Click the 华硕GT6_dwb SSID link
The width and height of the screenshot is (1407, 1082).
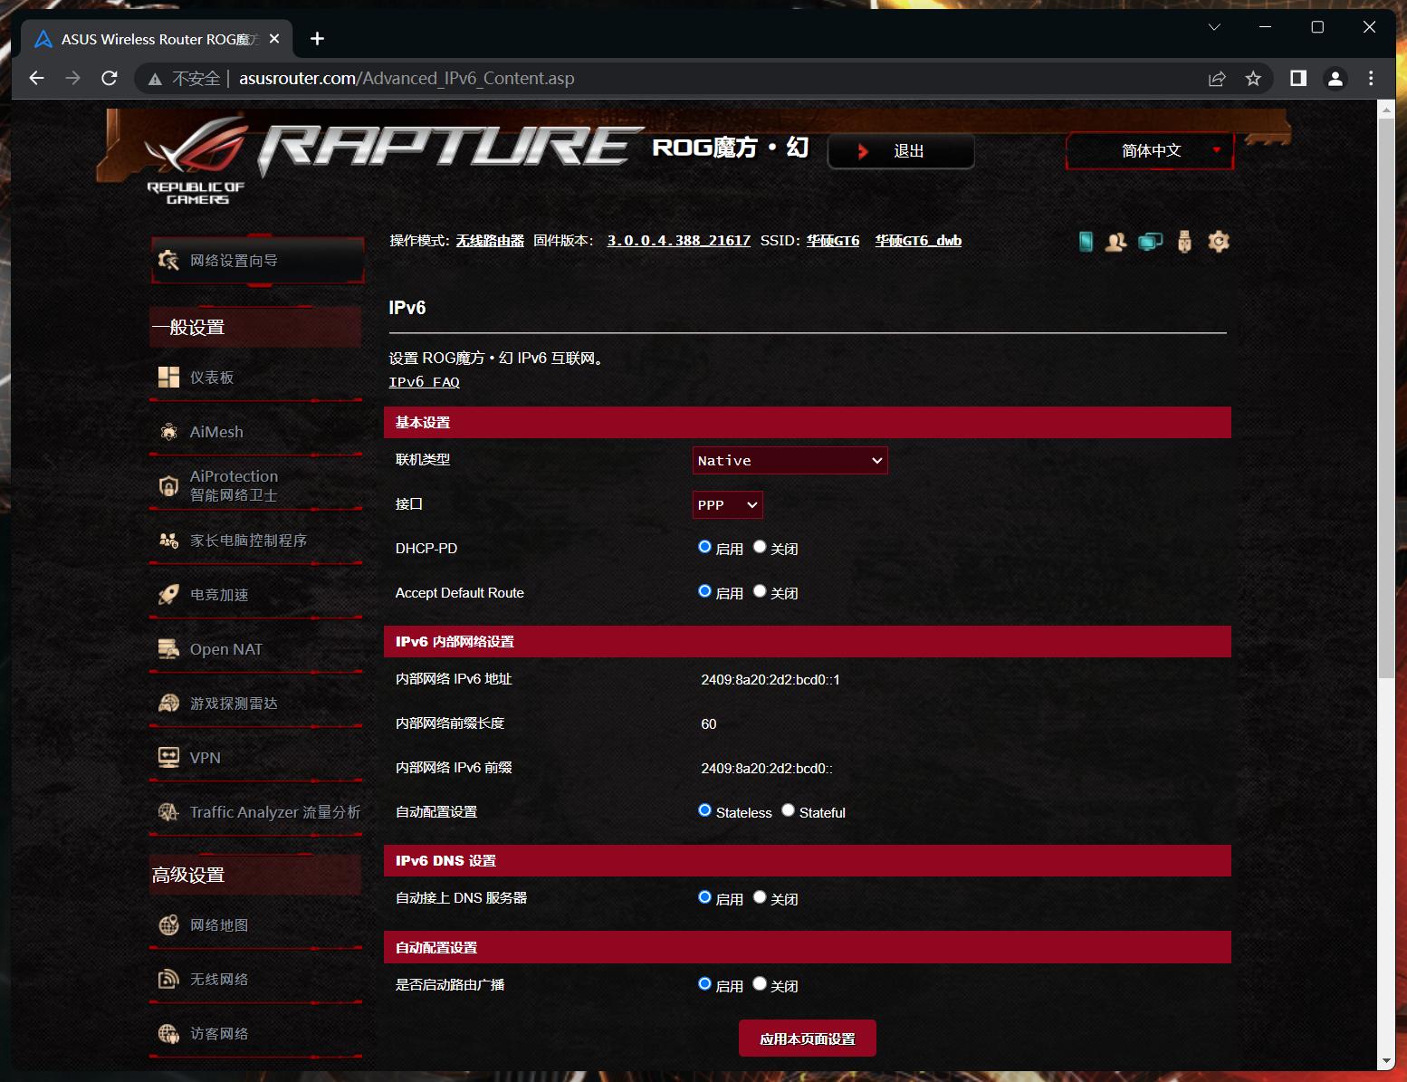tap(918, 241)
